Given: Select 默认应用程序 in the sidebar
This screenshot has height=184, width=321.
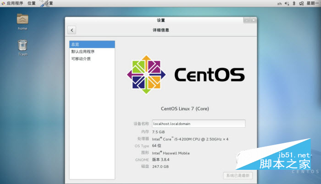Looking at the screenshot, I should point(92,52).
